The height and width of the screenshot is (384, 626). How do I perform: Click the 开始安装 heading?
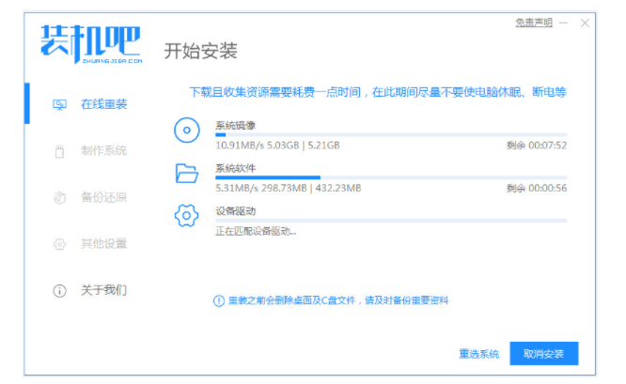point(201,51)
